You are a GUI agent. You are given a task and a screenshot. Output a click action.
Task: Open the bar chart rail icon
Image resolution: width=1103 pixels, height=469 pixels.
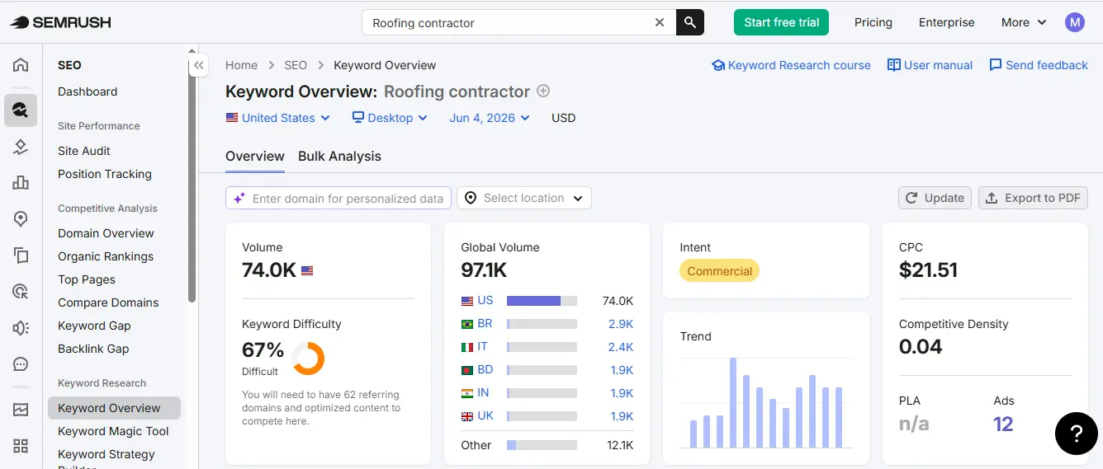point(21,183)
